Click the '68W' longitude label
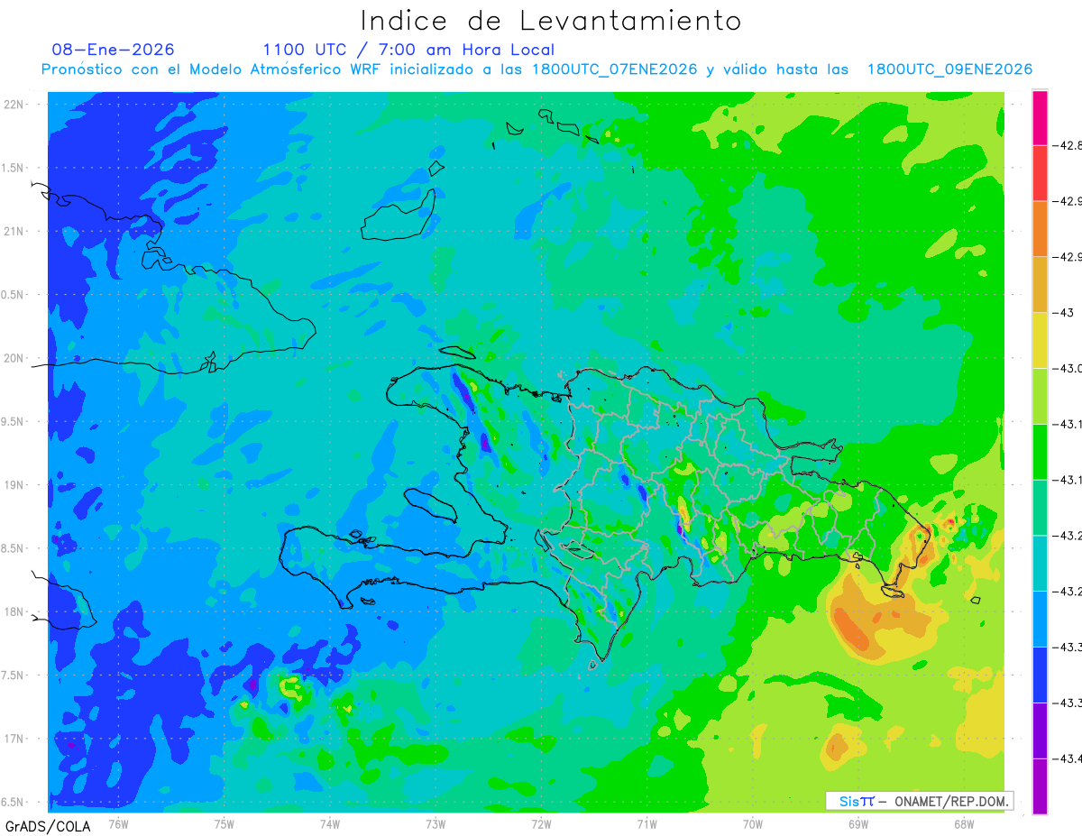 964,823
